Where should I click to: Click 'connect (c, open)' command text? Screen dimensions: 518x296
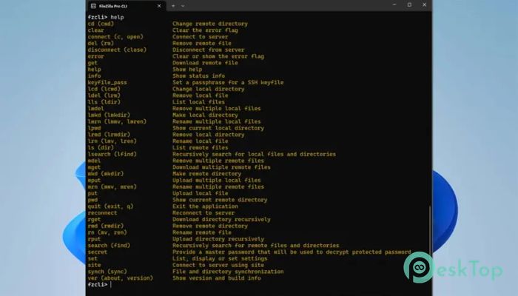point(115,37)
